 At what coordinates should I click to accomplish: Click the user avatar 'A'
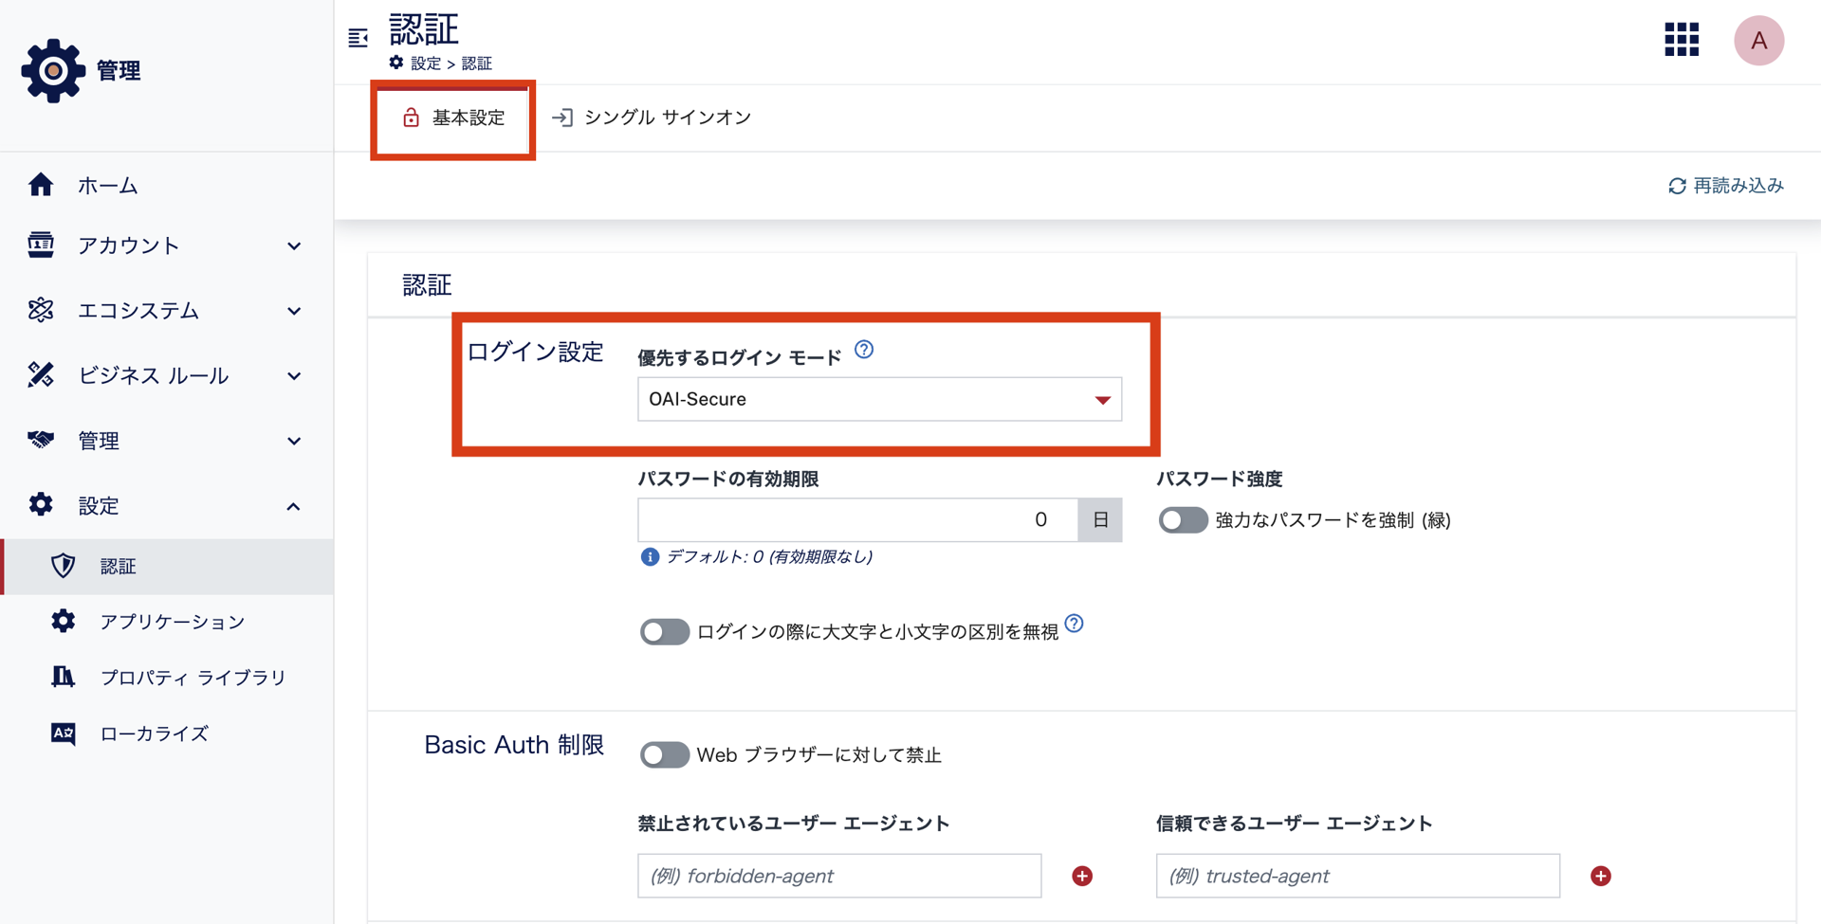[1757, 41]
